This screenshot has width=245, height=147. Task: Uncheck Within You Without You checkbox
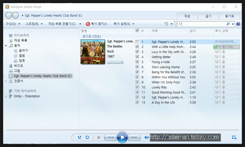(137, 77)
